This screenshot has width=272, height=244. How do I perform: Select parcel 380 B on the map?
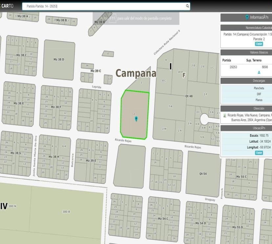(x=66, y=212)
